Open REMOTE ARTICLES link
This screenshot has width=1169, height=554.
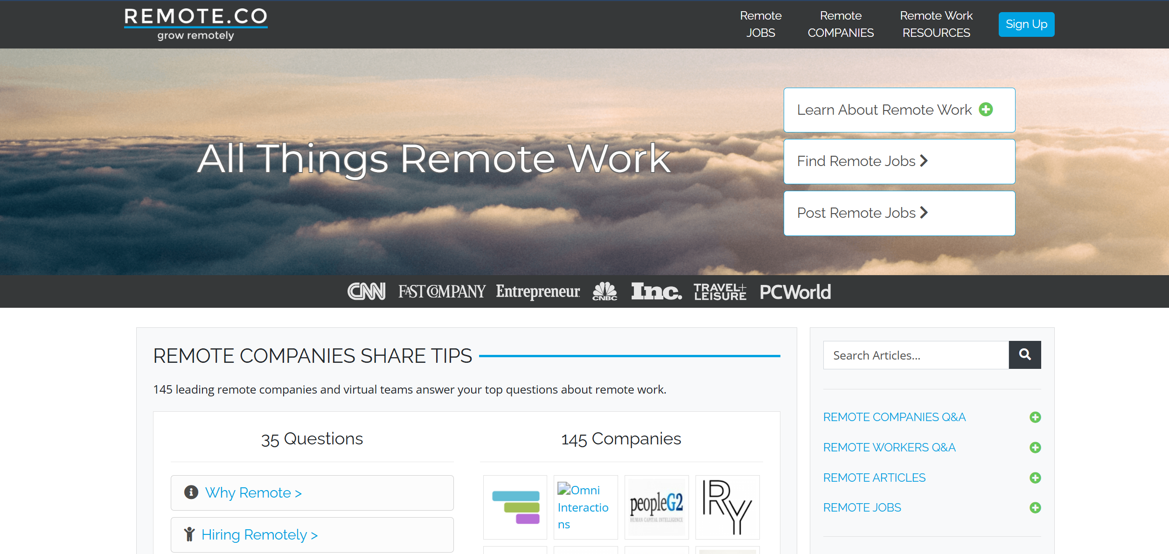[874, 478]
